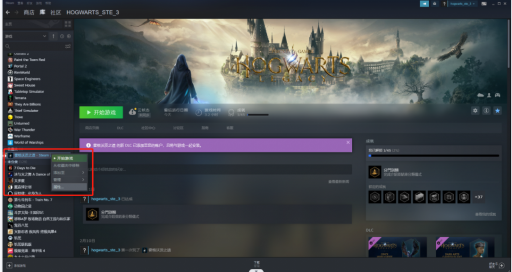Screen dimensions: 512x272
Task: Open the hogwarts_ste_3 account dropdown
Action: 463,4
